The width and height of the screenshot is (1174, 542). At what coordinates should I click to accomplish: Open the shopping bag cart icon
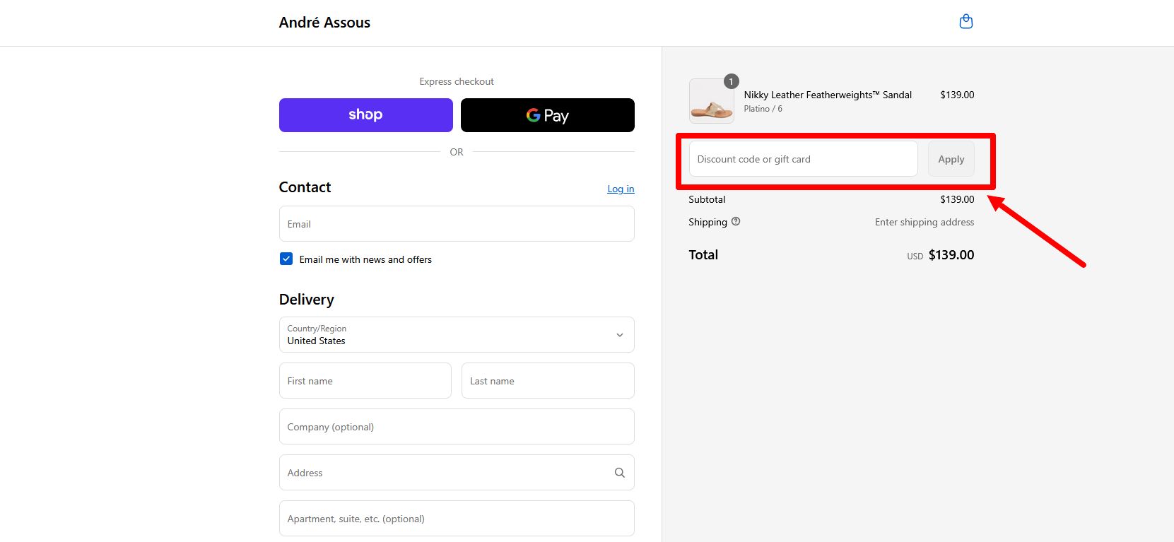point(965,22)
